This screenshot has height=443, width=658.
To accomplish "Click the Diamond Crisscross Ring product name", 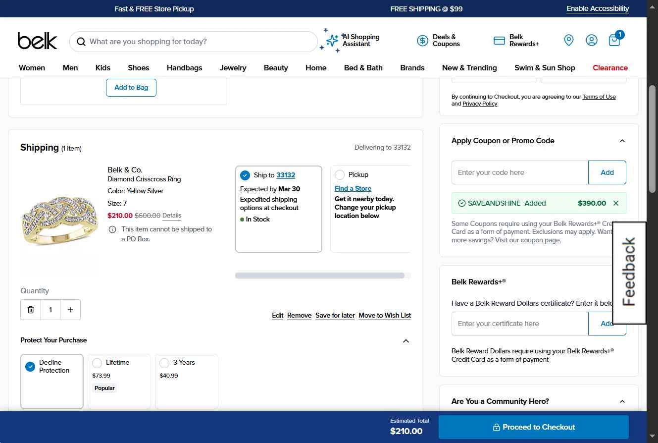I will (x=144, y=179).
